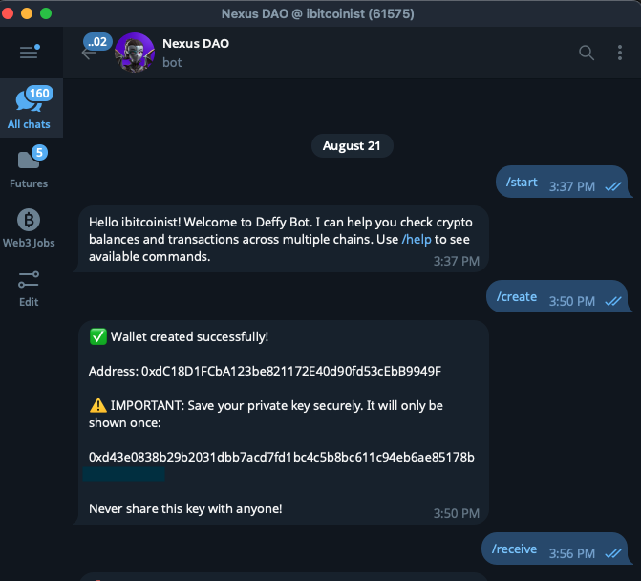This screenshot has width=641, height=581.
Task: Select the All chats folder
Action: pyautogui.click(x=29, y=109)
